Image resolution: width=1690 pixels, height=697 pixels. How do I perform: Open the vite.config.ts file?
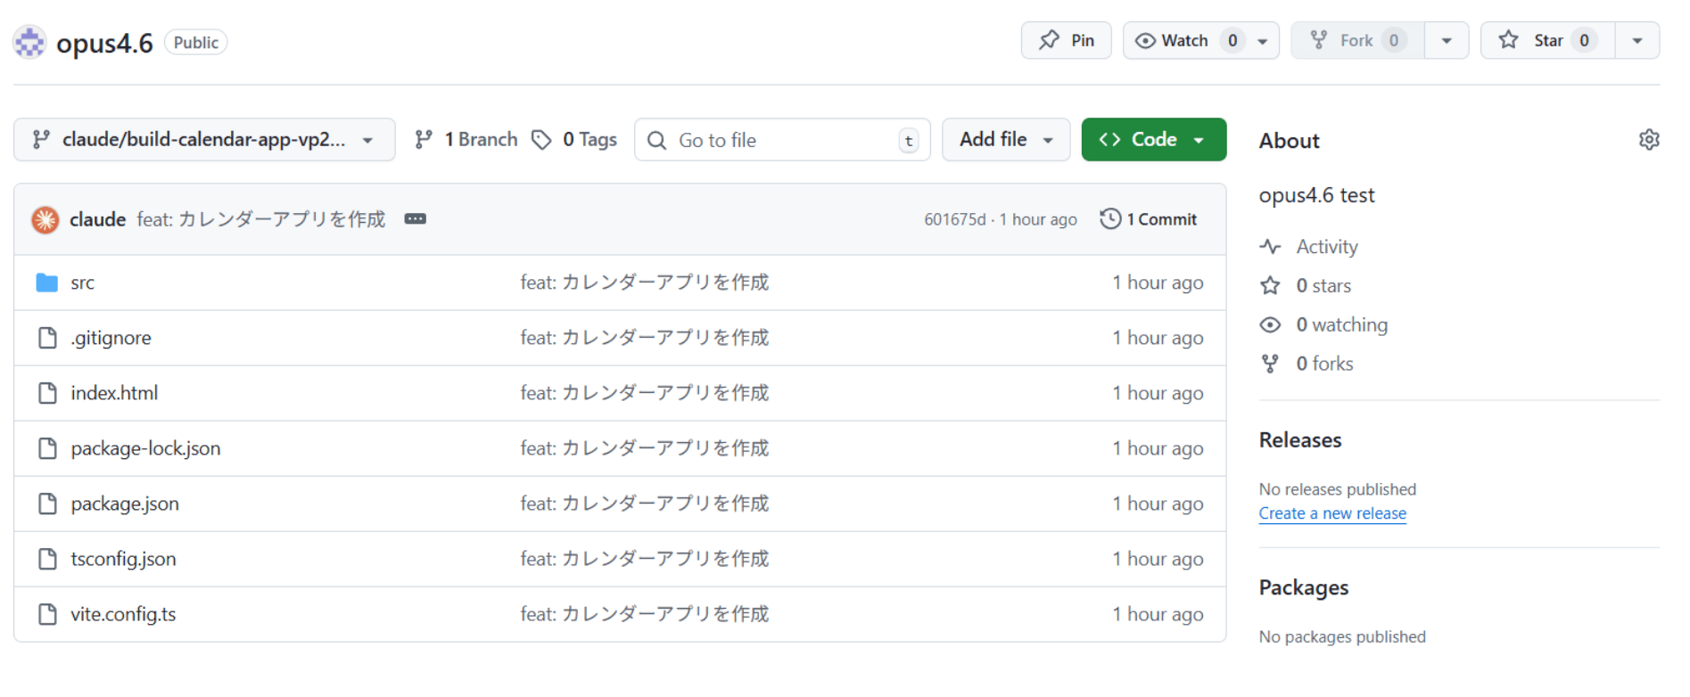click(x=123, y=614)
